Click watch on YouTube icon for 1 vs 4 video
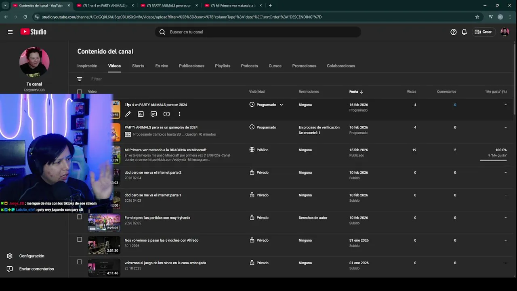517x291 pixels. (x=166, y=114)
